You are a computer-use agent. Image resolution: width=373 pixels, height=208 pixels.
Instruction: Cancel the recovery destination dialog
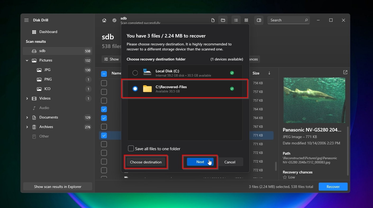(230, 162)
